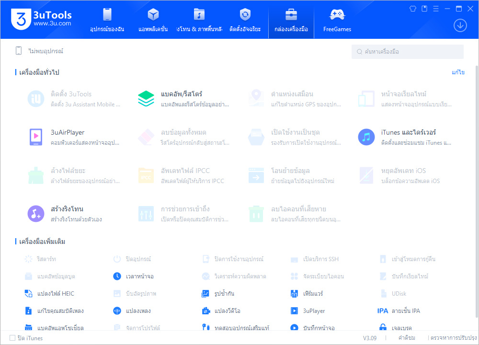Click the audio tag editor icon
Viewport: 479px width, 345px height.
[28, 311]
